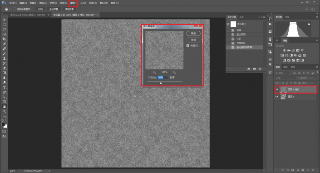This screenshot has width=320, height=173.
Task: Set history brush source for snapshot
Action: (228, 24)
